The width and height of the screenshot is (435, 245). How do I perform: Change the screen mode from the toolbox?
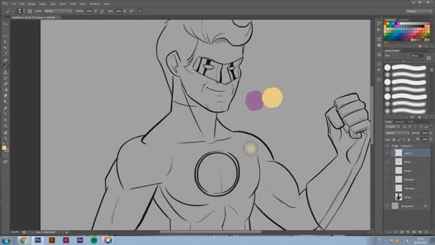click(5, 162)
